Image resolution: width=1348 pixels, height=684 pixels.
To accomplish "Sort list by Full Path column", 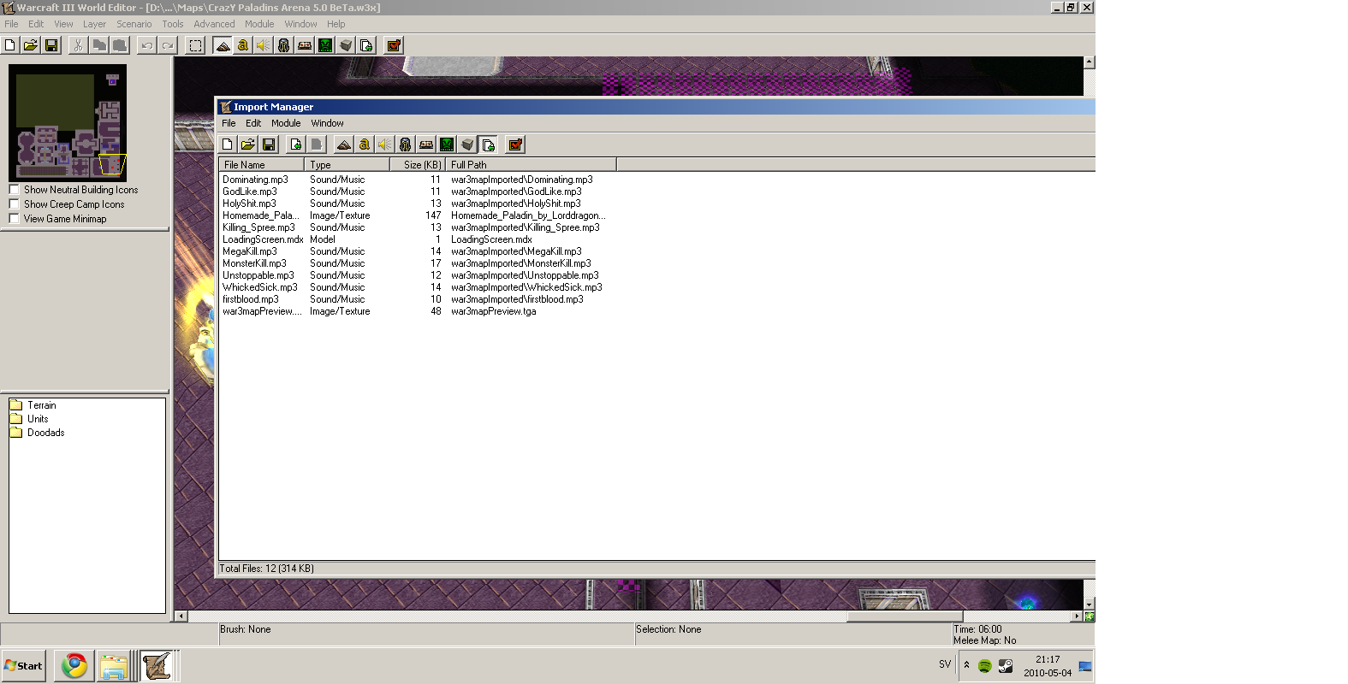I will [531, 164].
